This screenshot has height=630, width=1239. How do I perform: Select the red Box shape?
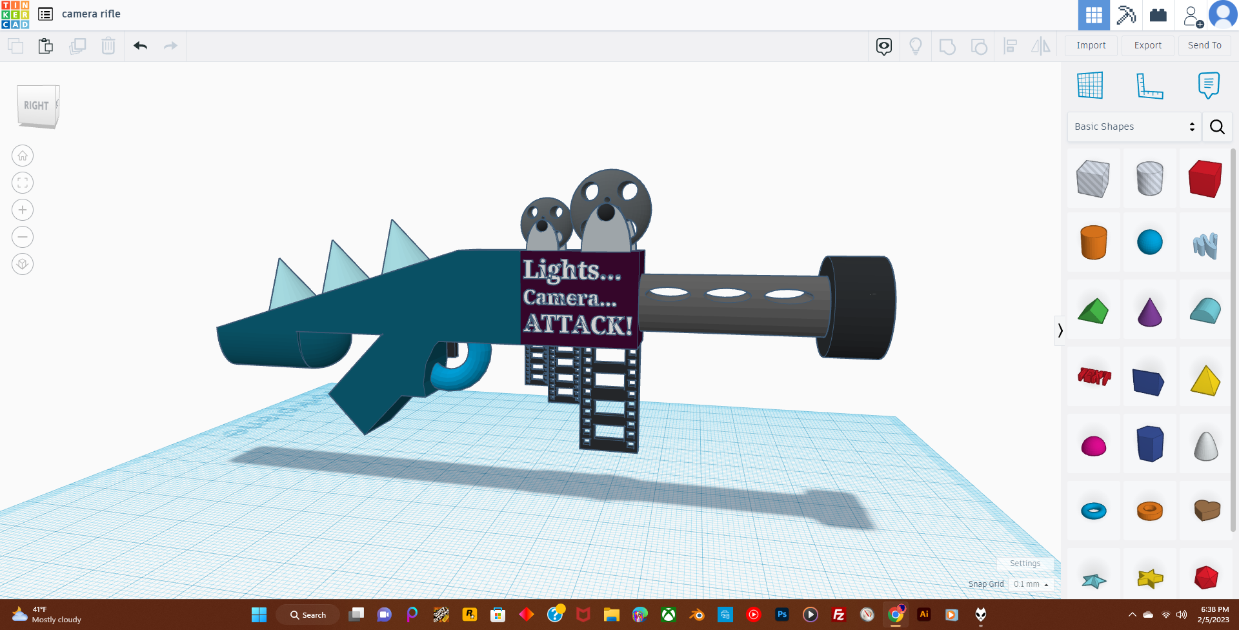(x=1205, y=178)
